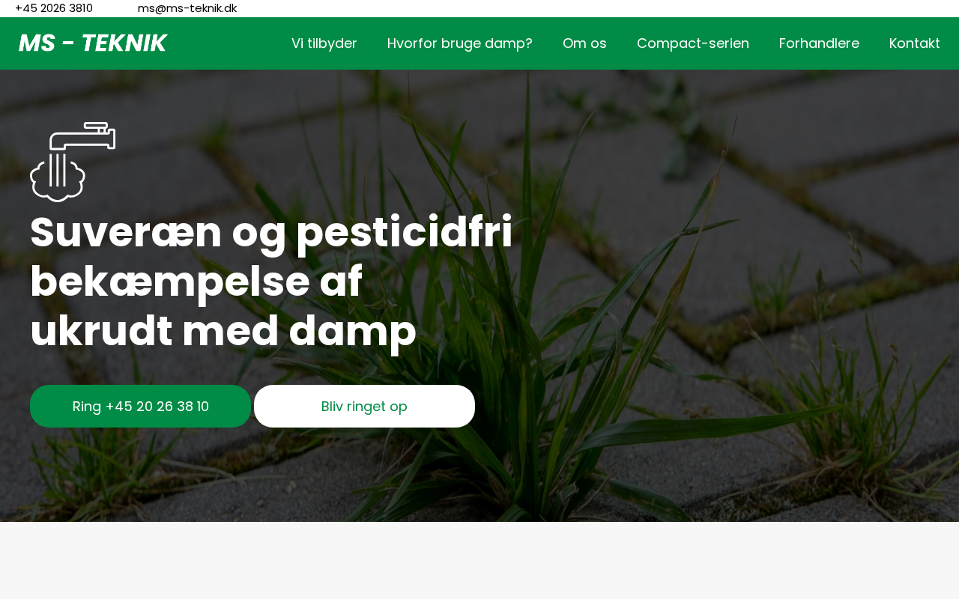Click phone number +45 2026 3810 in top bar
Screen dimensions: 959x599
(x=54, y=8)
